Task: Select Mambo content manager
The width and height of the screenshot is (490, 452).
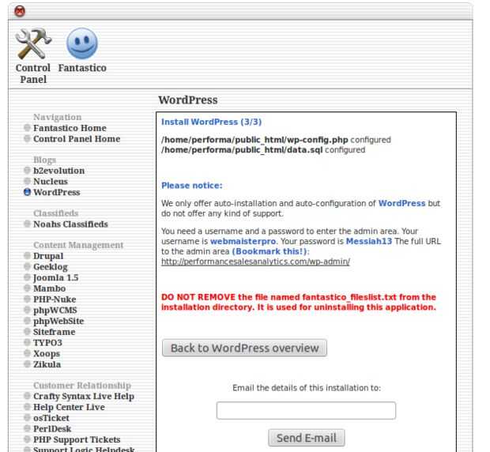Action: coord(49,288)
